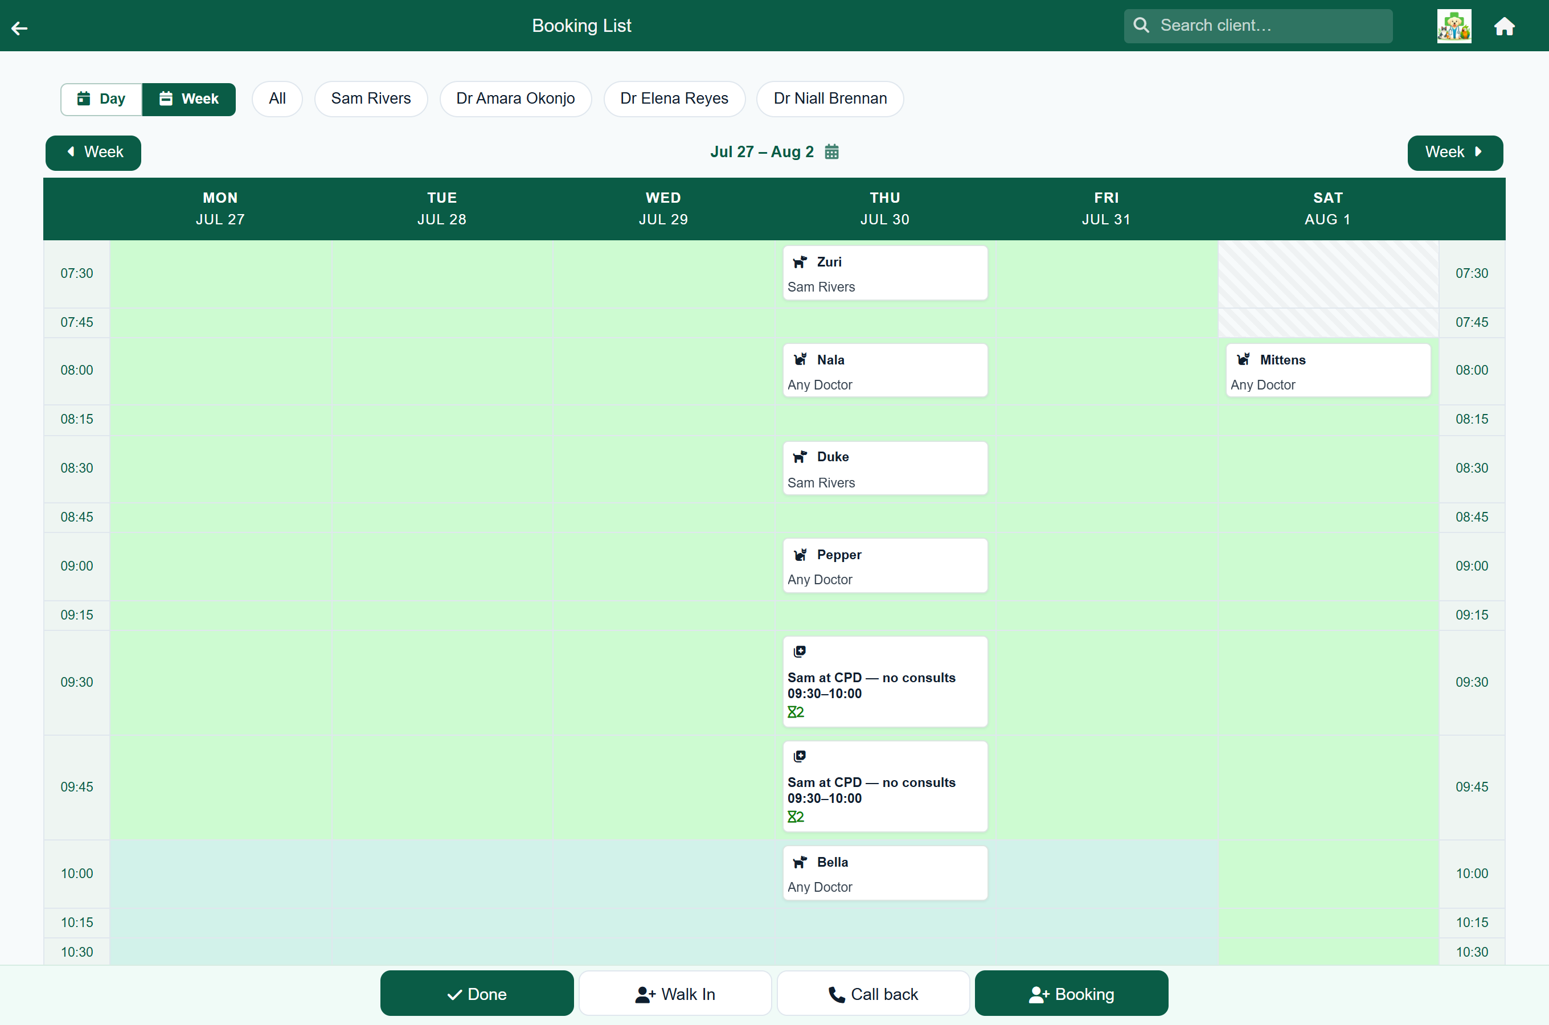Go back using the top-left arrow
This screenshot has height=1025, width=1549.
19,27
